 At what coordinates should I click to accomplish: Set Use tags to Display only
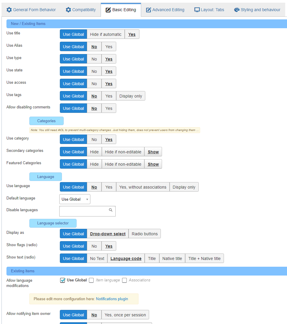coord(131,96)
